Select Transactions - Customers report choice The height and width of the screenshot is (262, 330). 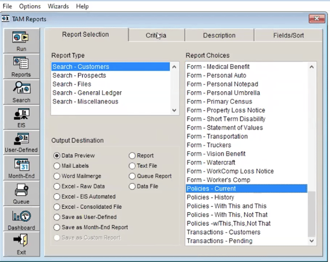click(246, 232)
